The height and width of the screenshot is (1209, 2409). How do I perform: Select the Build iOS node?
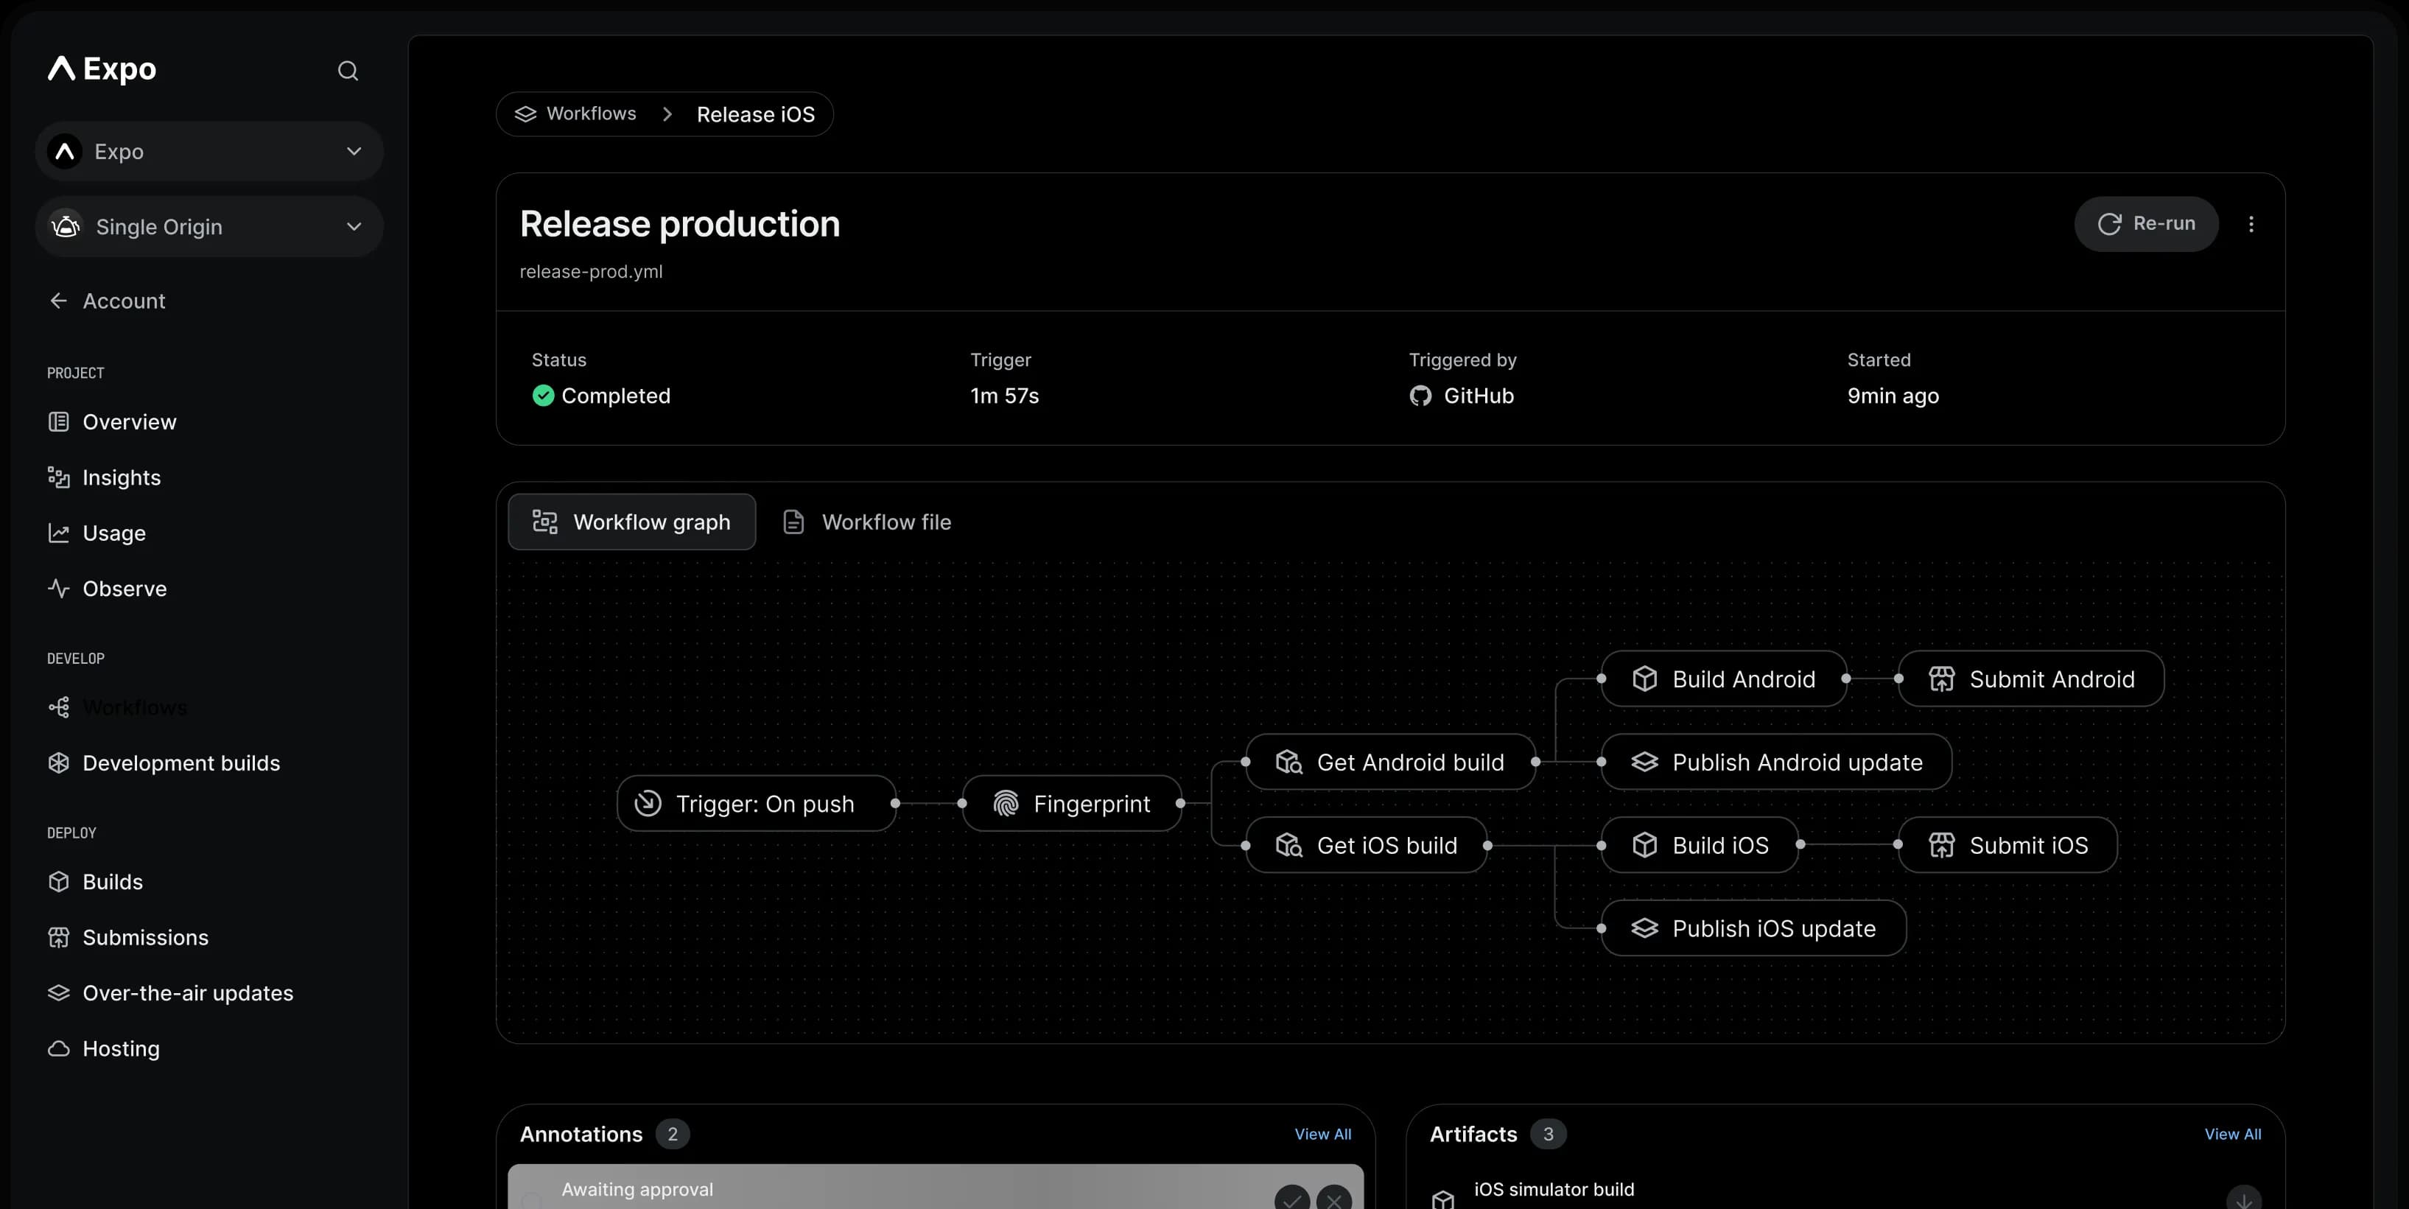click(1700, 845)
